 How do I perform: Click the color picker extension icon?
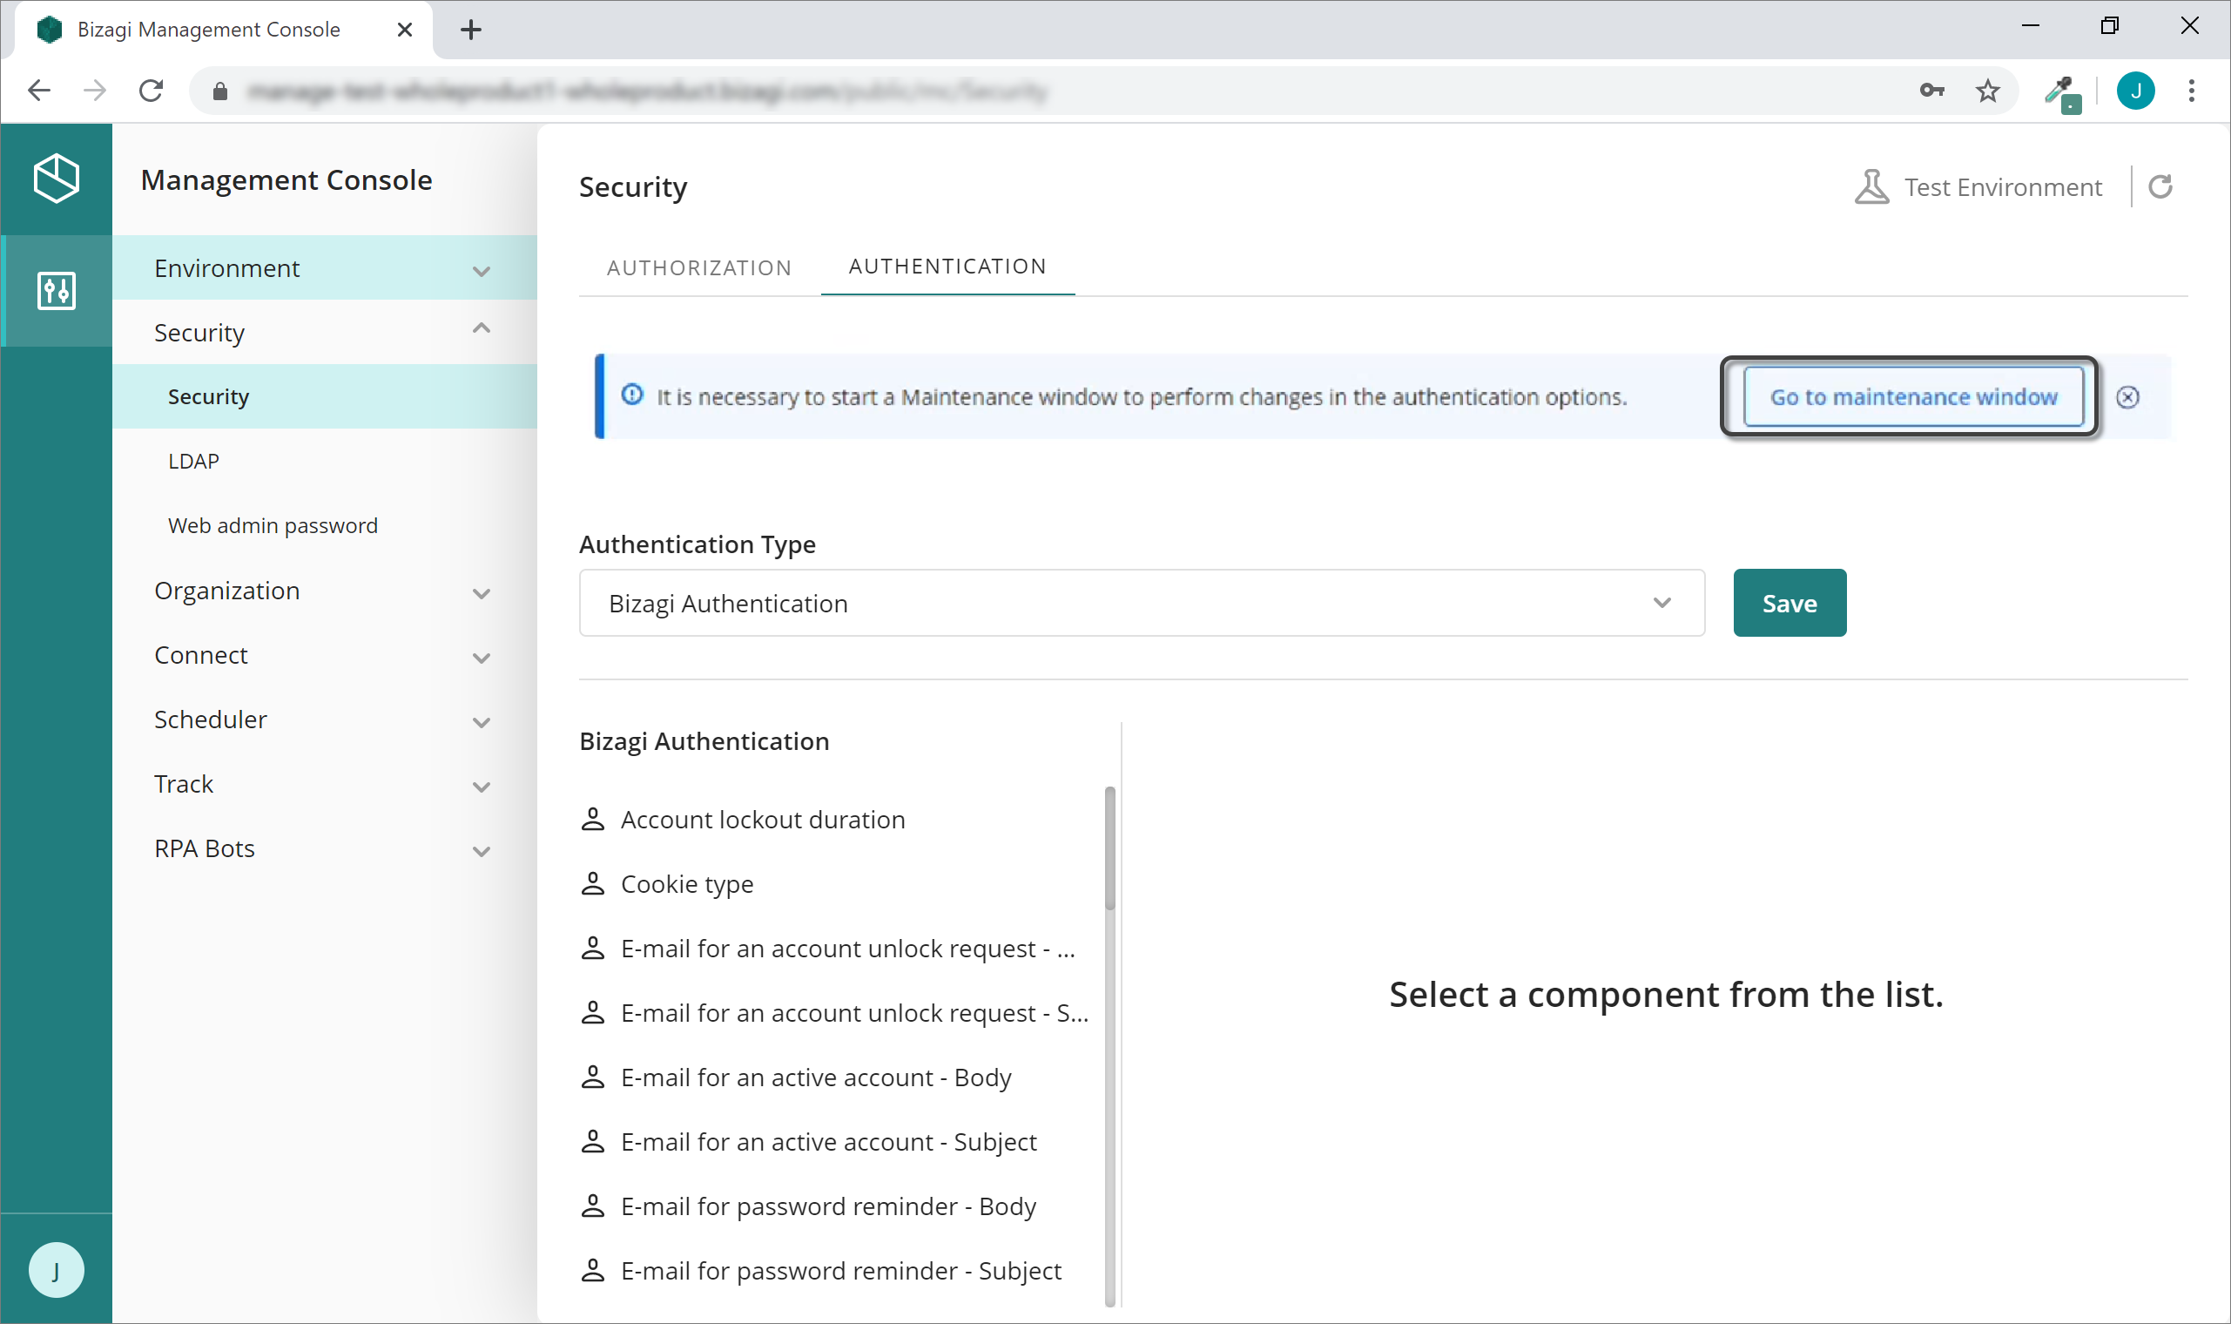click(2061, 93)
